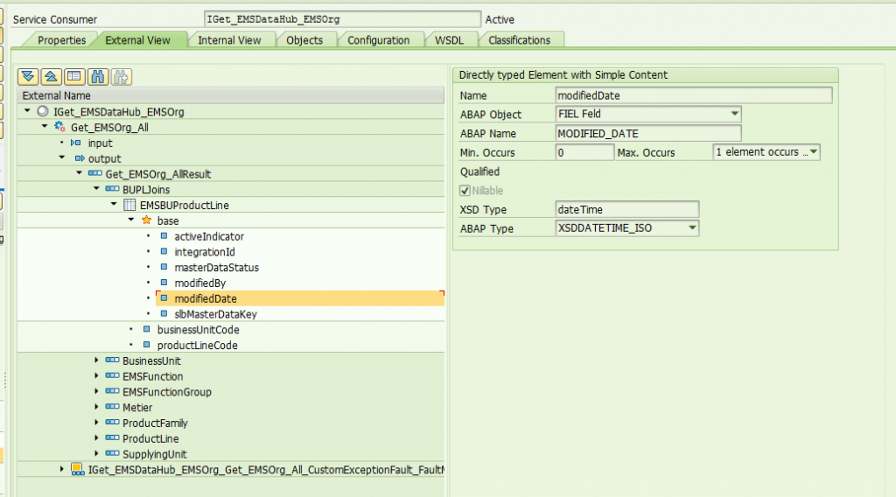896x497 pixels.
Task: Expand the BusinessUnit node
Action: click(x=96, y=360)
